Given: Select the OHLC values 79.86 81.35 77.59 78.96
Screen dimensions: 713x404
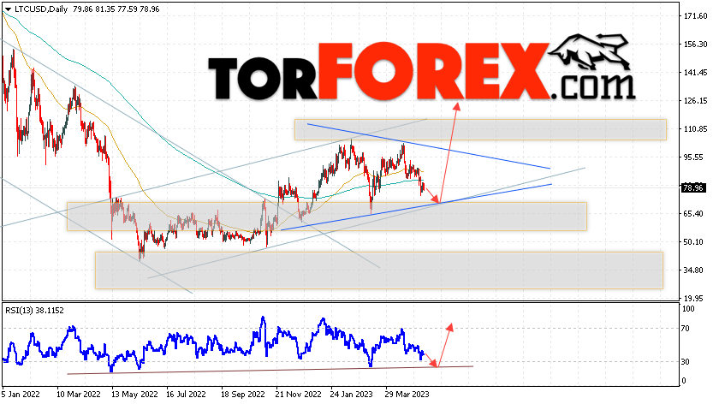Looking at the screenshot, I should (116, 9).
